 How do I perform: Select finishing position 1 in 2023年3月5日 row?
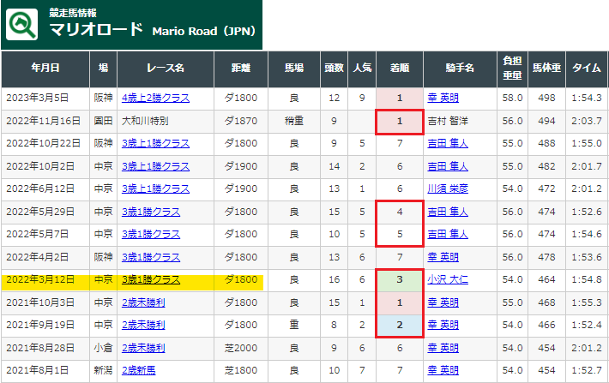coord(400,99)
